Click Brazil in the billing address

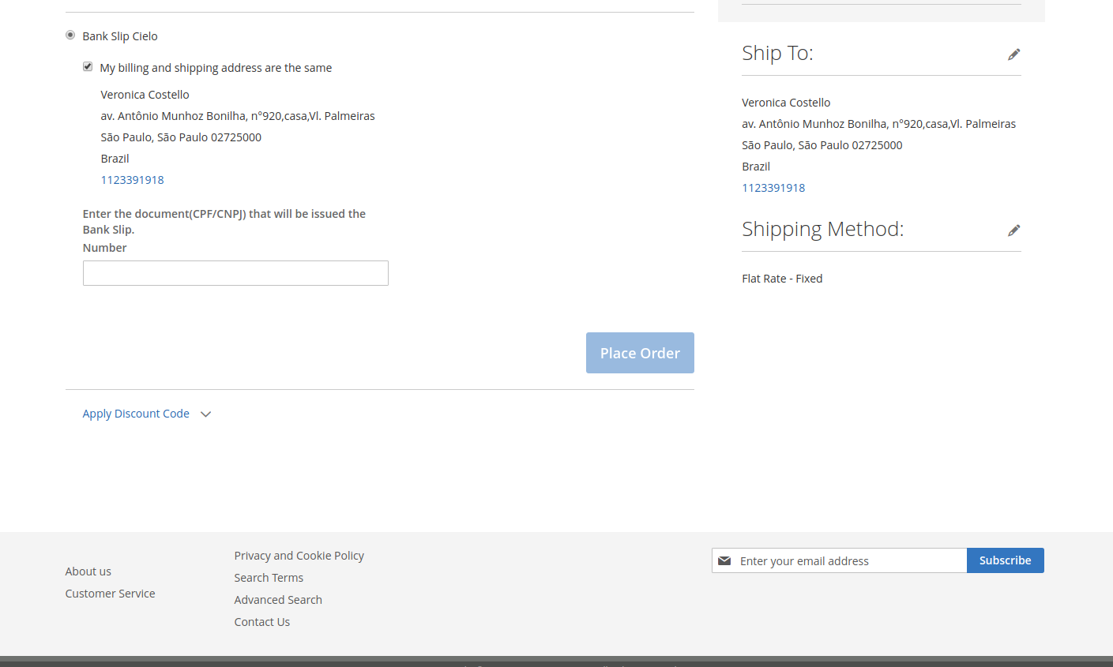(x=115, y=159)
